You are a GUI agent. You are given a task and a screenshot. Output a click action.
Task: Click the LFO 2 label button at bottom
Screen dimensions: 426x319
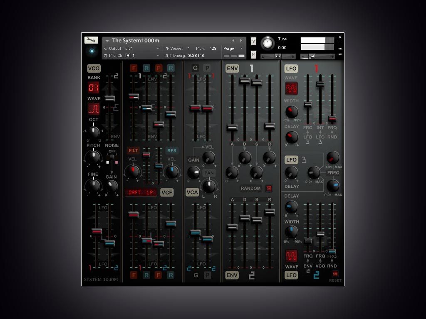(291, 275)
